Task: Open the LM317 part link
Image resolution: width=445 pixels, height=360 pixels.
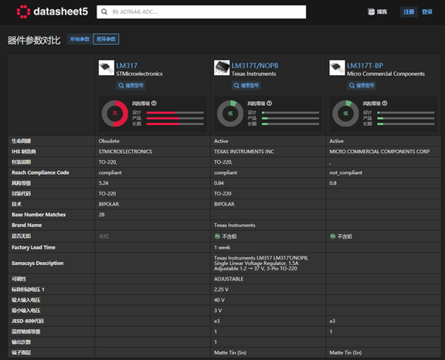Action: tap(127, 66)
